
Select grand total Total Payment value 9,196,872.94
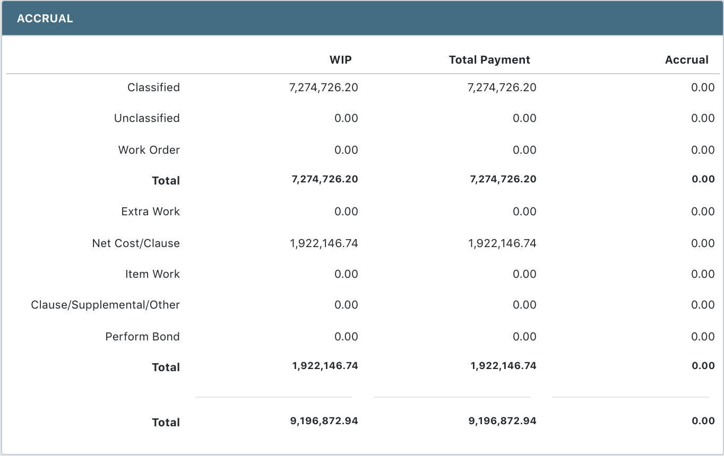coord(503,421)
